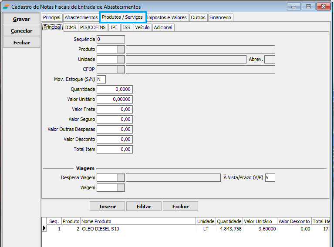Screen dimensions: 334x247
Task: Go to the ICMS sub-tab
Action: [x=71, y=27]
